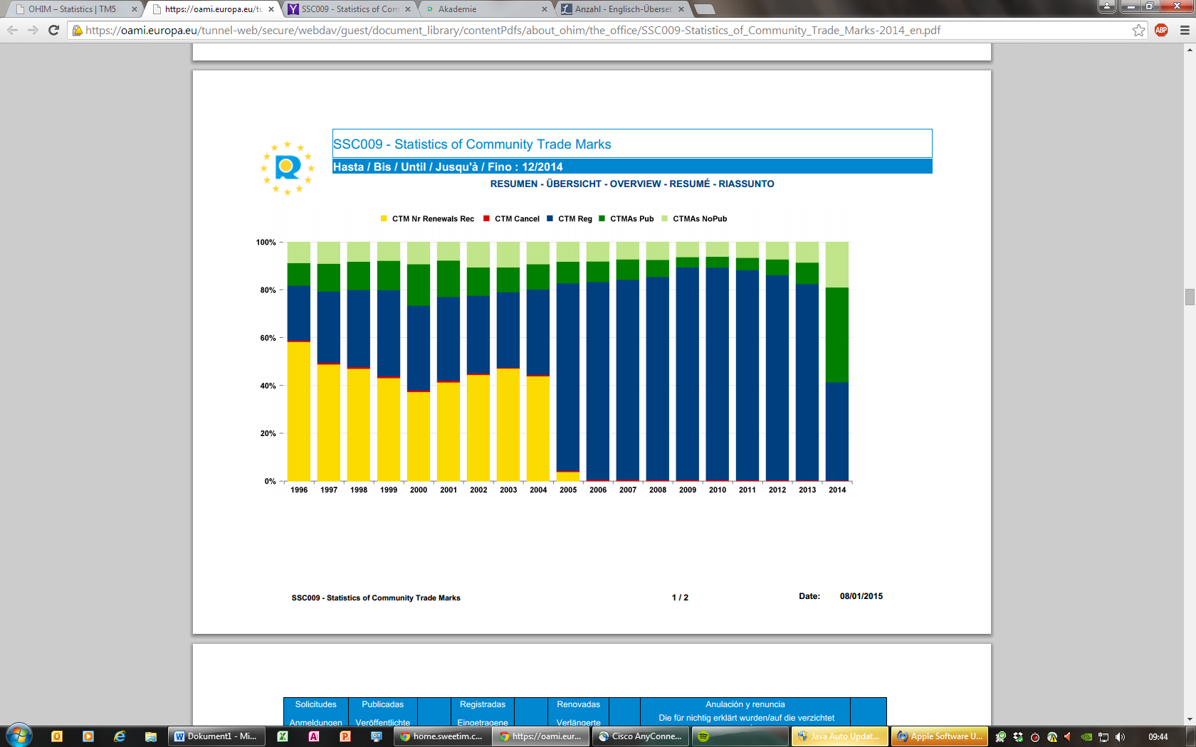Switch to the home.sweetim.c... Chrome window
The image size is (1196, 747).
click(441, 736)
